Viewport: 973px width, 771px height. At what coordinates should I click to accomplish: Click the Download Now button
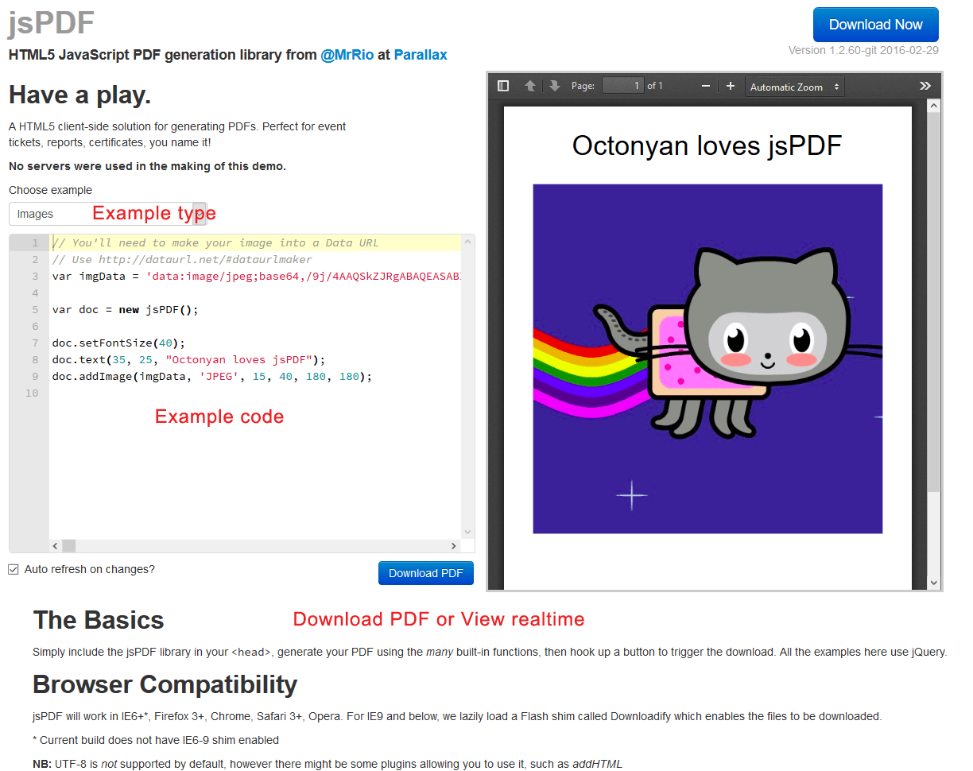[x=875, y=25]
